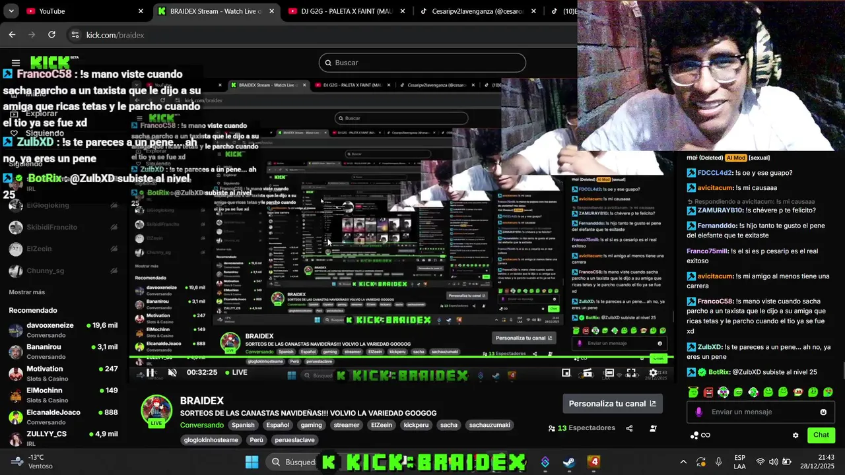The height and width of the screenshot is (475, 845).
Task: Select the BRAIDEX Stream browser tab
Action: (x=216, y=11)
